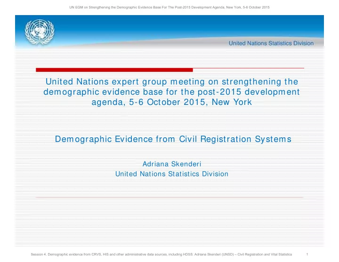Click the footer text beginning 'Session 4. Demographic evidence'
Viewport: 339px width, 262px height.
161,254
